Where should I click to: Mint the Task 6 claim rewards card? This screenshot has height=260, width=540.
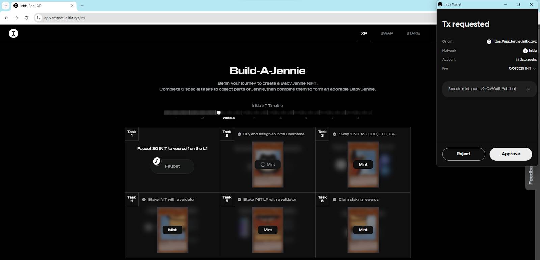coord(363,230)
